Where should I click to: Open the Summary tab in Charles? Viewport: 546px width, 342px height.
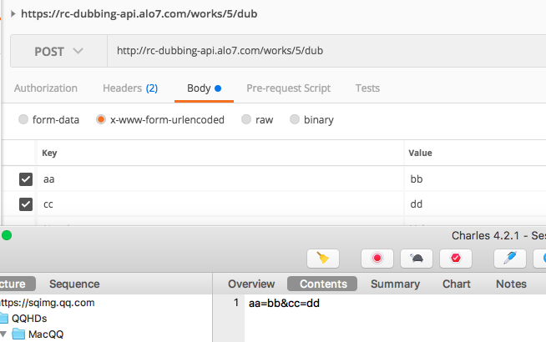pos(395,284)
